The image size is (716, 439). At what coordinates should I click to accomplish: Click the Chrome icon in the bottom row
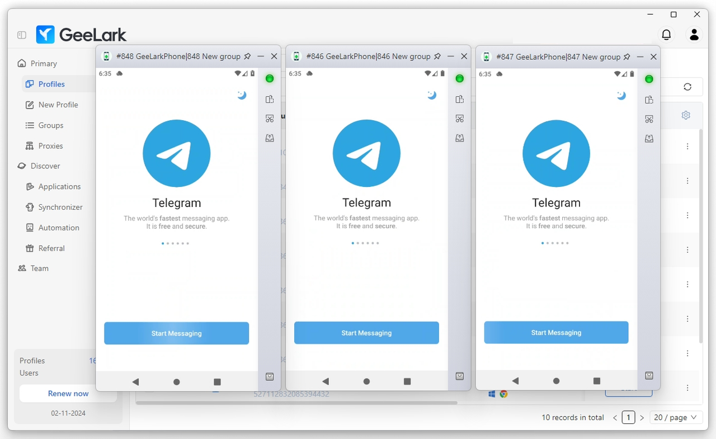pyautogui.click(x=503, y=394)
